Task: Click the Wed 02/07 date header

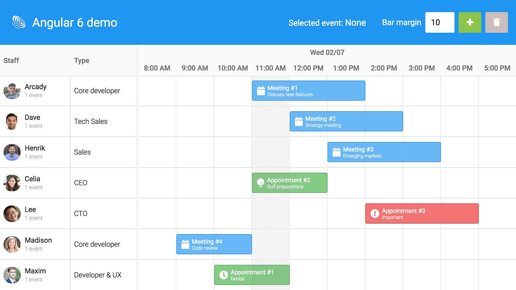Action: coord(327,52)
